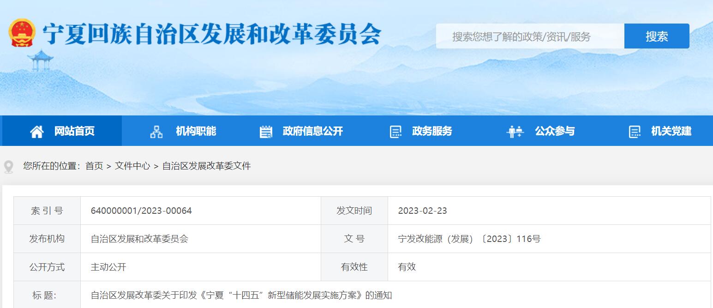Image resolution: width=713 pixels, height=308 pixels.
Task: Open the 机构职能 menu item
Action: point(196,131)
